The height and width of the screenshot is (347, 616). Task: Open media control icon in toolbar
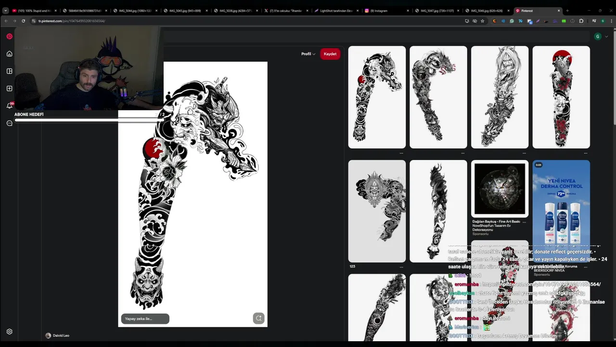[594, 21]
